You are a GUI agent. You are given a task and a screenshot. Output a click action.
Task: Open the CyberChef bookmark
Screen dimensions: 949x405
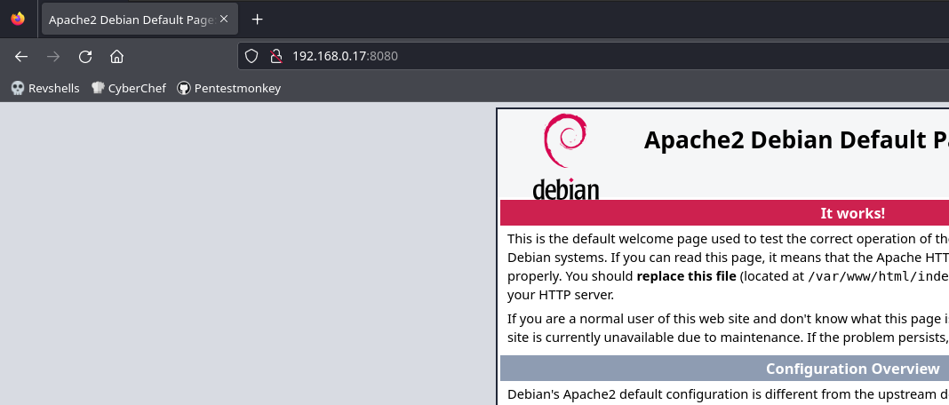pos(128,89)
